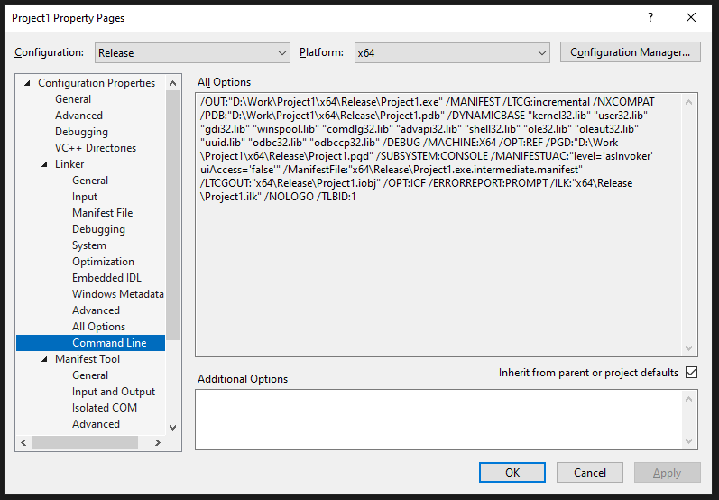Viewport: 719px width, 500px height.
Task: Collapse the Configuration Properties tree node
Action: (x=28, y=83)
